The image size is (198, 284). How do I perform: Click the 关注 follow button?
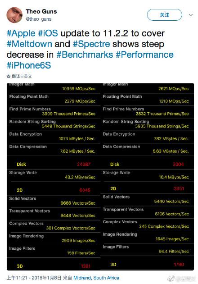click(165, 15)
